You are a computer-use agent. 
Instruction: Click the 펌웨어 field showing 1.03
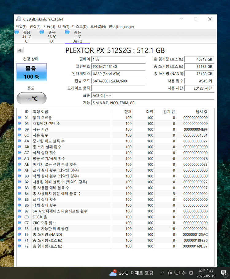click(118, 59)
